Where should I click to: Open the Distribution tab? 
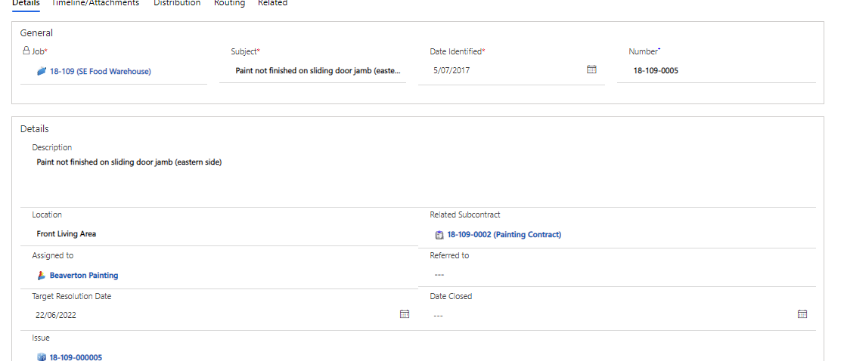[177, 3]
